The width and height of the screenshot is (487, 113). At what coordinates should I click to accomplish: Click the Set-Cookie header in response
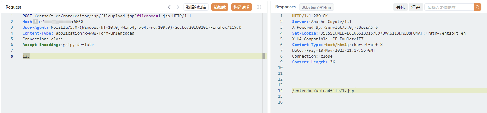coord(305,33)
